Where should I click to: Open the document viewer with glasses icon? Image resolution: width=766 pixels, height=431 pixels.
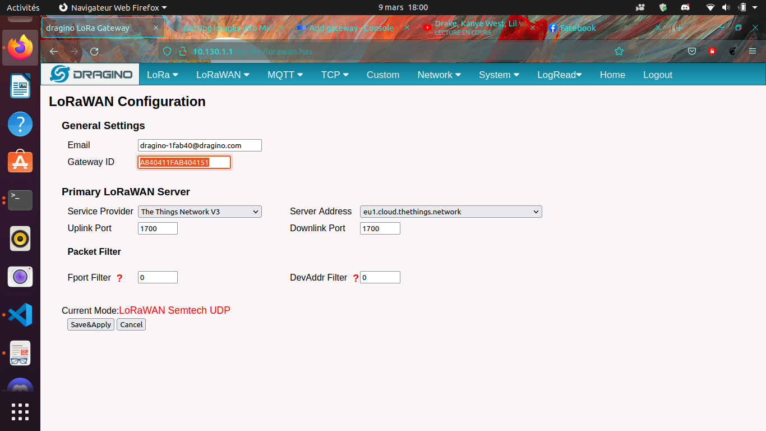pyautogui.click(x=20, y=353)
